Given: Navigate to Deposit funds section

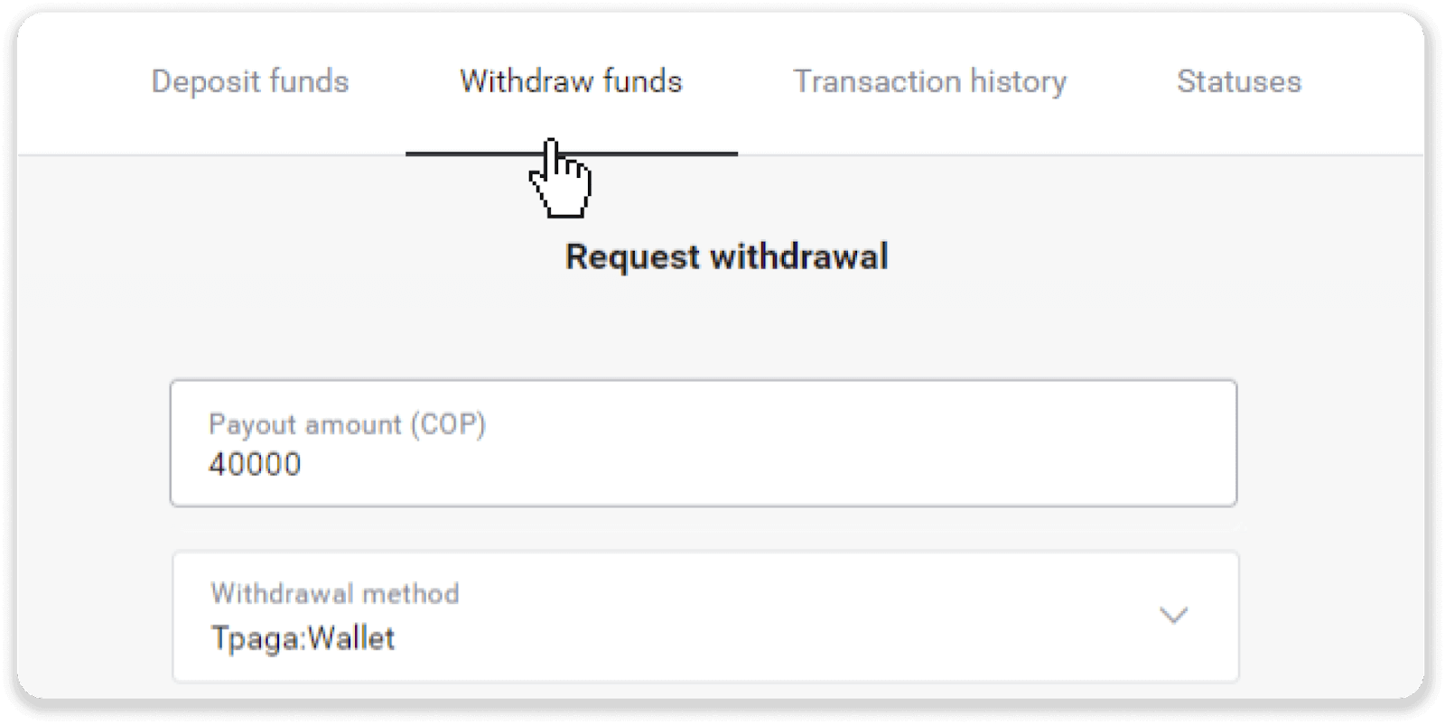Looking at the screenshot, I should 250,81.
